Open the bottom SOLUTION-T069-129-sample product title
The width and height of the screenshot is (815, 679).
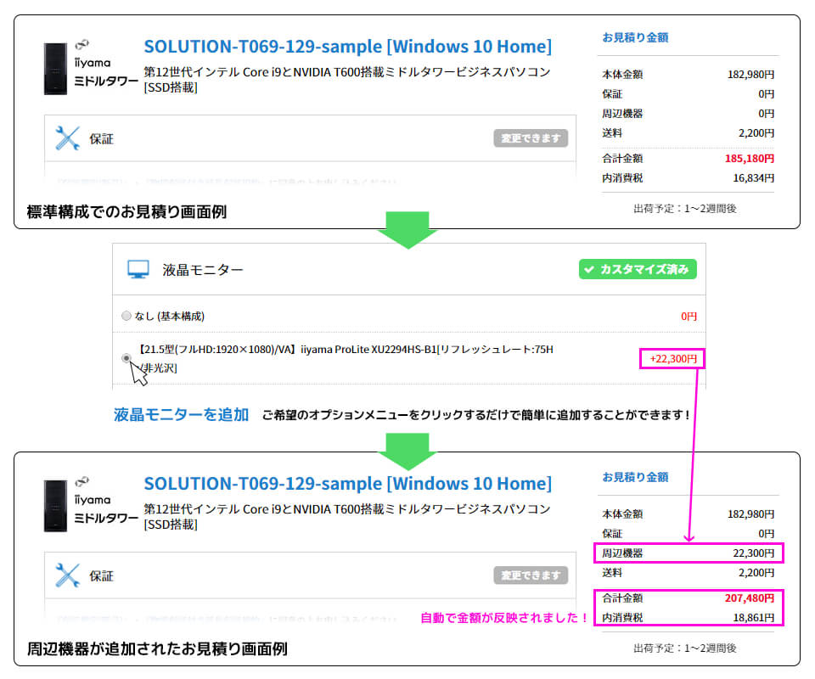[x=348, y=484]
